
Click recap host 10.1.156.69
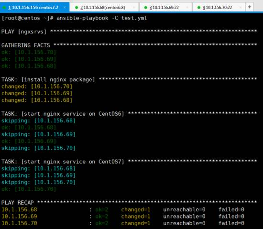(19, 217)
